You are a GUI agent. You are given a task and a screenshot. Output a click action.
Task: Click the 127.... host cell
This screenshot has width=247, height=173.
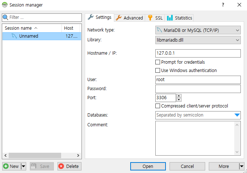click(72, 36)
